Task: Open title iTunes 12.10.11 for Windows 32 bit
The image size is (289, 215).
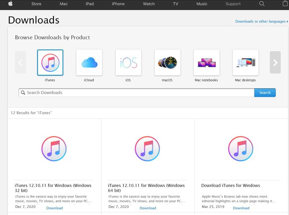Action: pos(53,188)
